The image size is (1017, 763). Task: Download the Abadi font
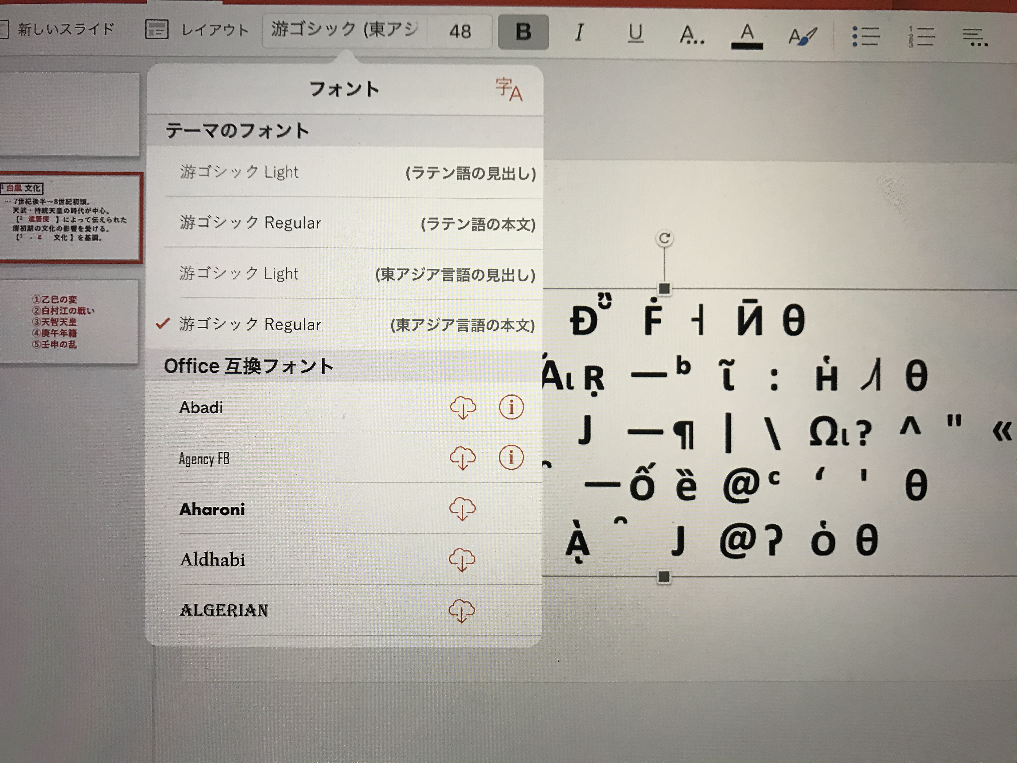[463, 407]
